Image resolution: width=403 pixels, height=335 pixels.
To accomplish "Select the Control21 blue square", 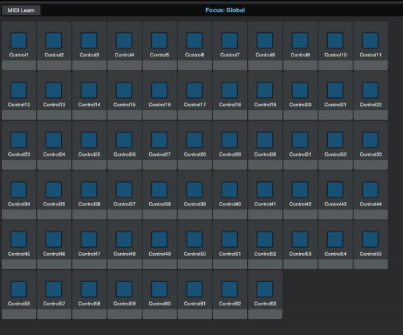I will (335, 90).
